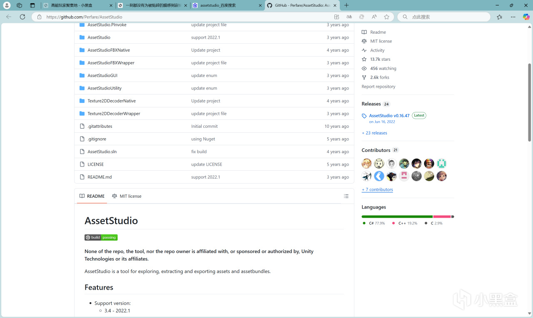Screen dimensions: 533x318
Task: Start Read Aloud from the address bar
Action: click(374, 17)
